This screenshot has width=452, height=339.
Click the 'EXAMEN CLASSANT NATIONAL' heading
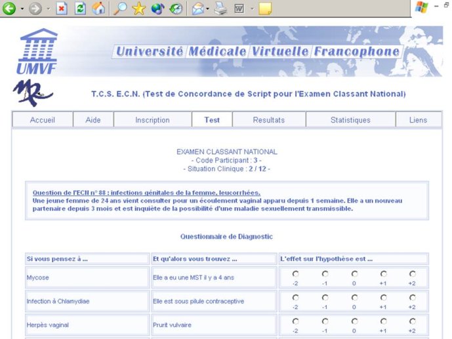click(x=227, y=151)
